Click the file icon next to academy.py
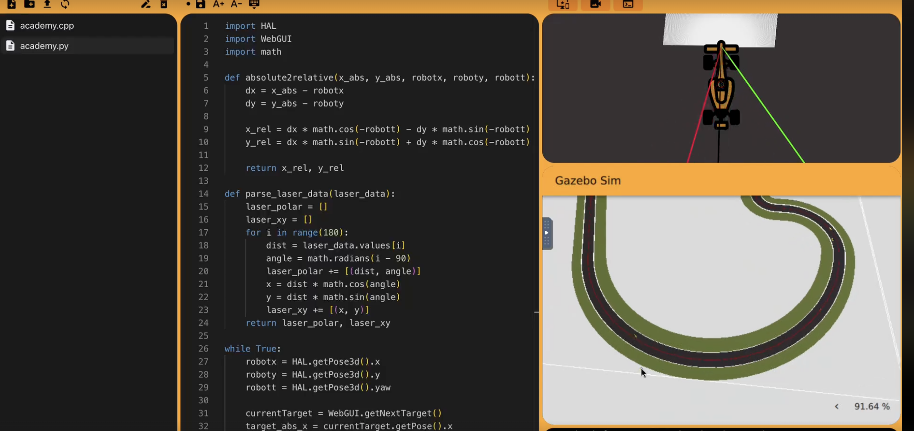Screen dimensions: 914x431 pyautogui.click(x=10, y=46)
